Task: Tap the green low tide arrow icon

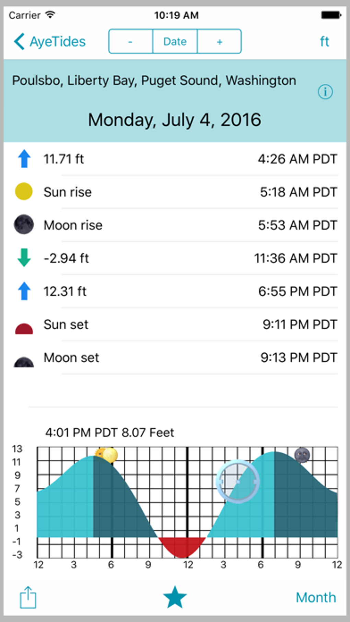Action: pos(24,258)
